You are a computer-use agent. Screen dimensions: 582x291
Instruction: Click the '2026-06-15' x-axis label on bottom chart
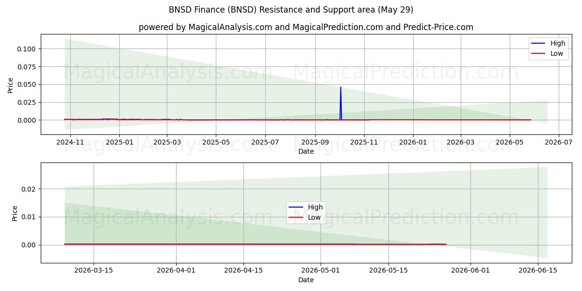pos(538,271)
